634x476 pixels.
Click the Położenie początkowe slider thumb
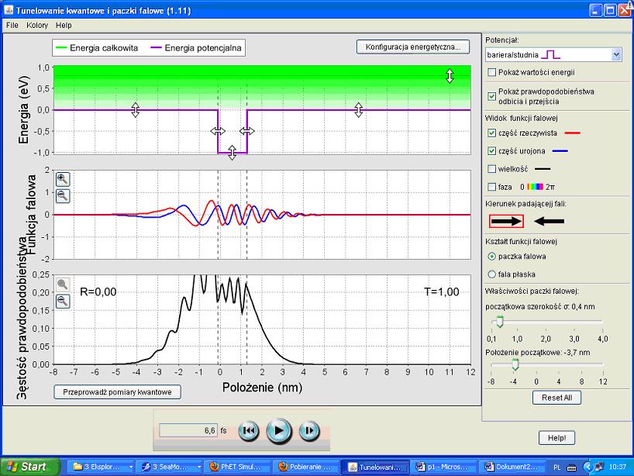point(515,364)
